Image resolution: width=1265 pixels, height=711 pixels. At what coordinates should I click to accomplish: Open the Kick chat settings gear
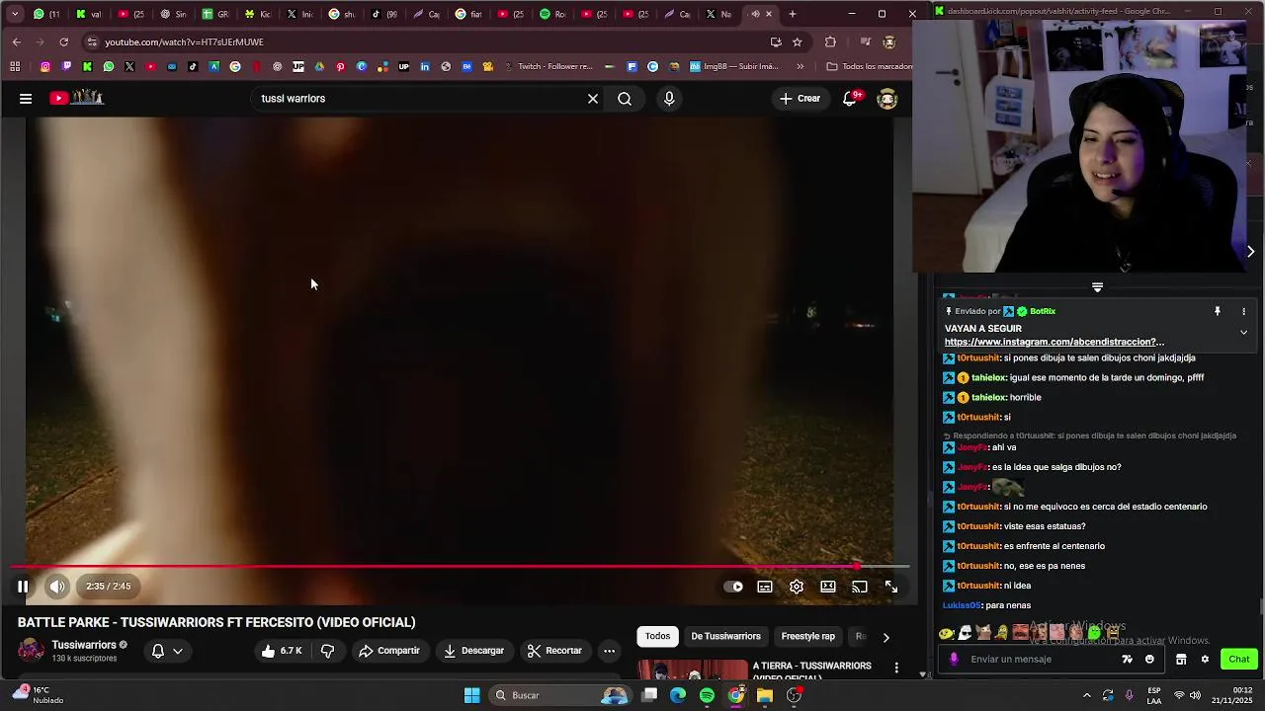coord(1205,660)
